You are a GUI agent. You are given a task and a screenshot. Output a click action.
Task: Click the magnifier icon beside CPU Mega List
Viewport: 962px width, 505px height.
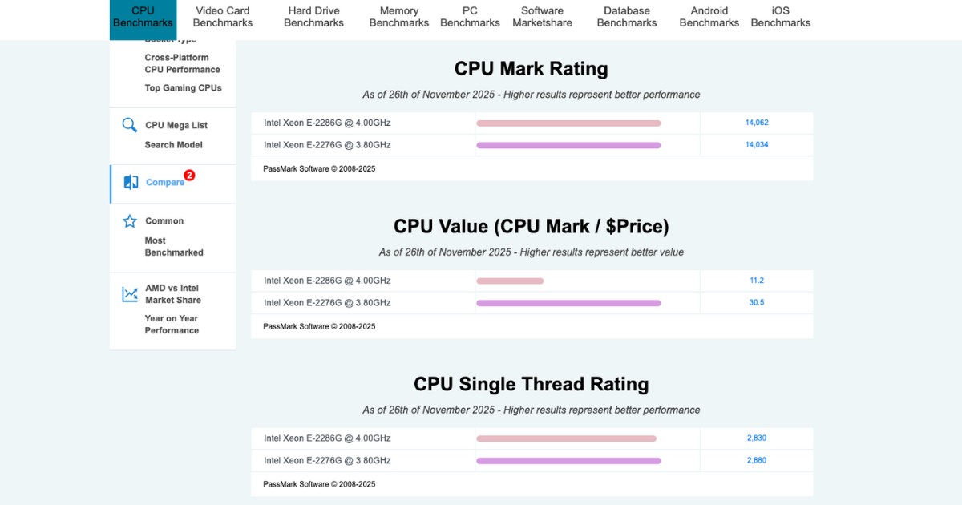[129, 125]
